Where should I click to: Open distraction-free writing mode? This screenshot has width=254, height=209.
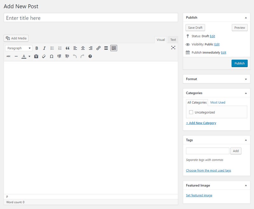173,48
